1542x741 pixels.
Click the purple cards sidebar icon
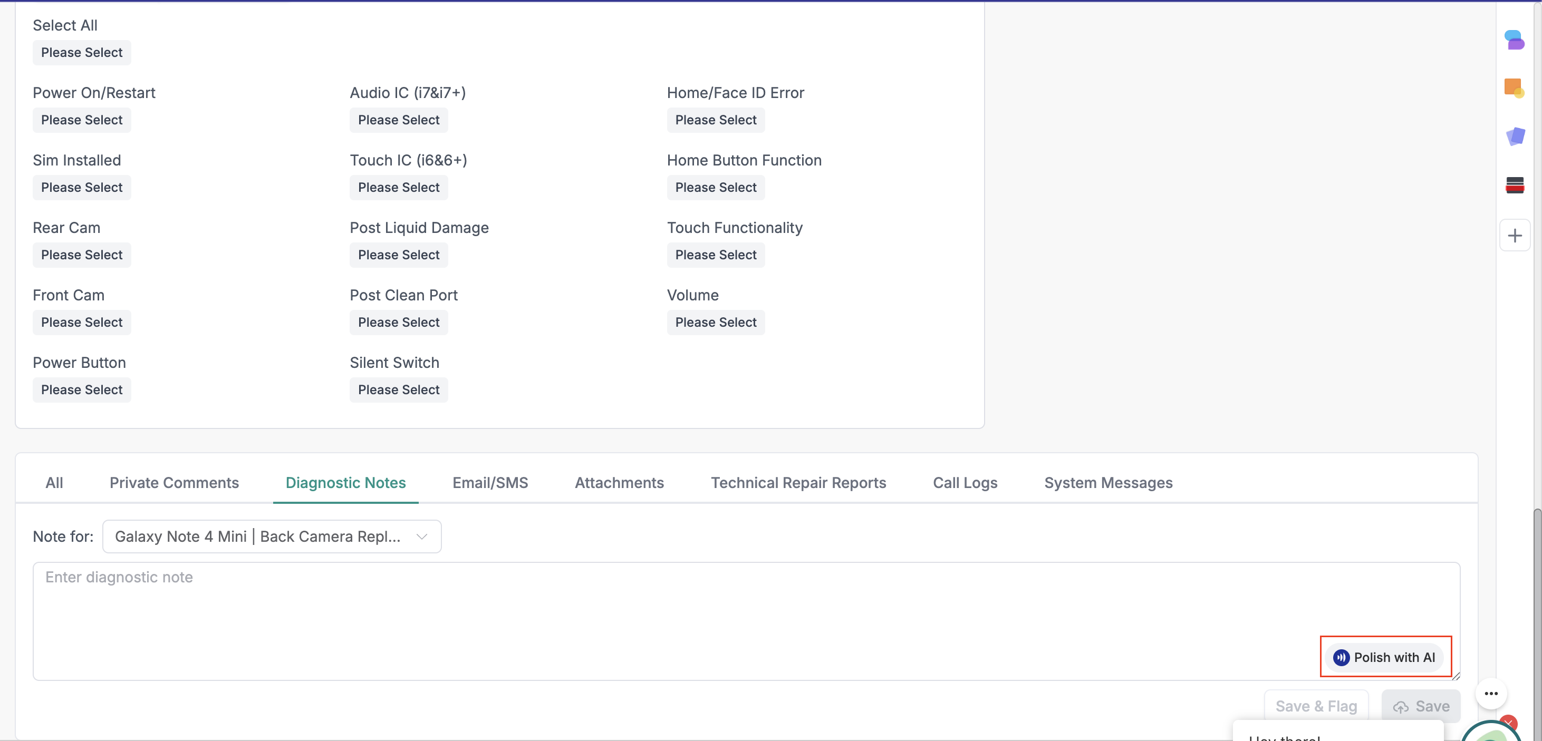click(x=1515, y=137)
